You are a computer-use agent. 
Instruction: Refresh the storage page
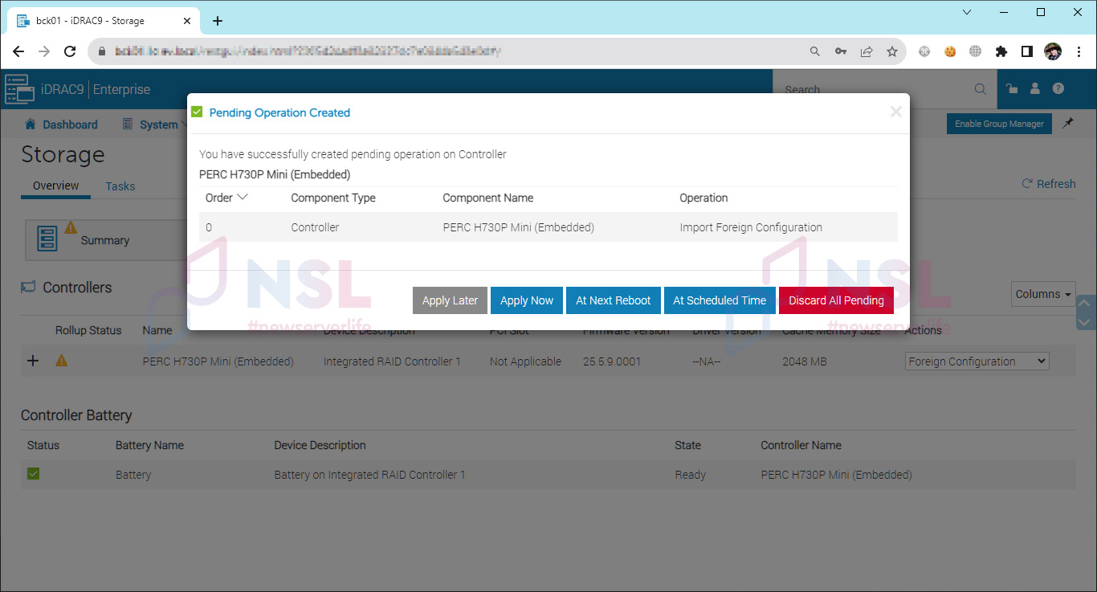[x=1048, y=184]
